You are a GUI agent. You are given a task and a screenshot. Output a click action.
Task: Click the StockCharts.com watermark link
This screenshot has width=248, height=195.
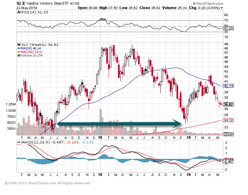208,3
